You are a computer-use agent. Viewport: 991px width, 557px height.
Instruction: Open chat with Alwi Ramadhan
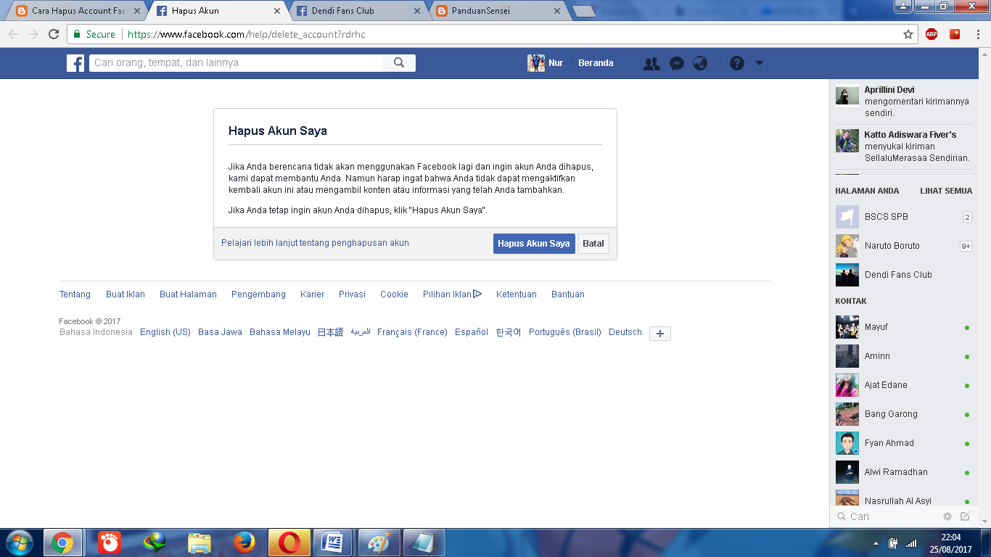904,472
